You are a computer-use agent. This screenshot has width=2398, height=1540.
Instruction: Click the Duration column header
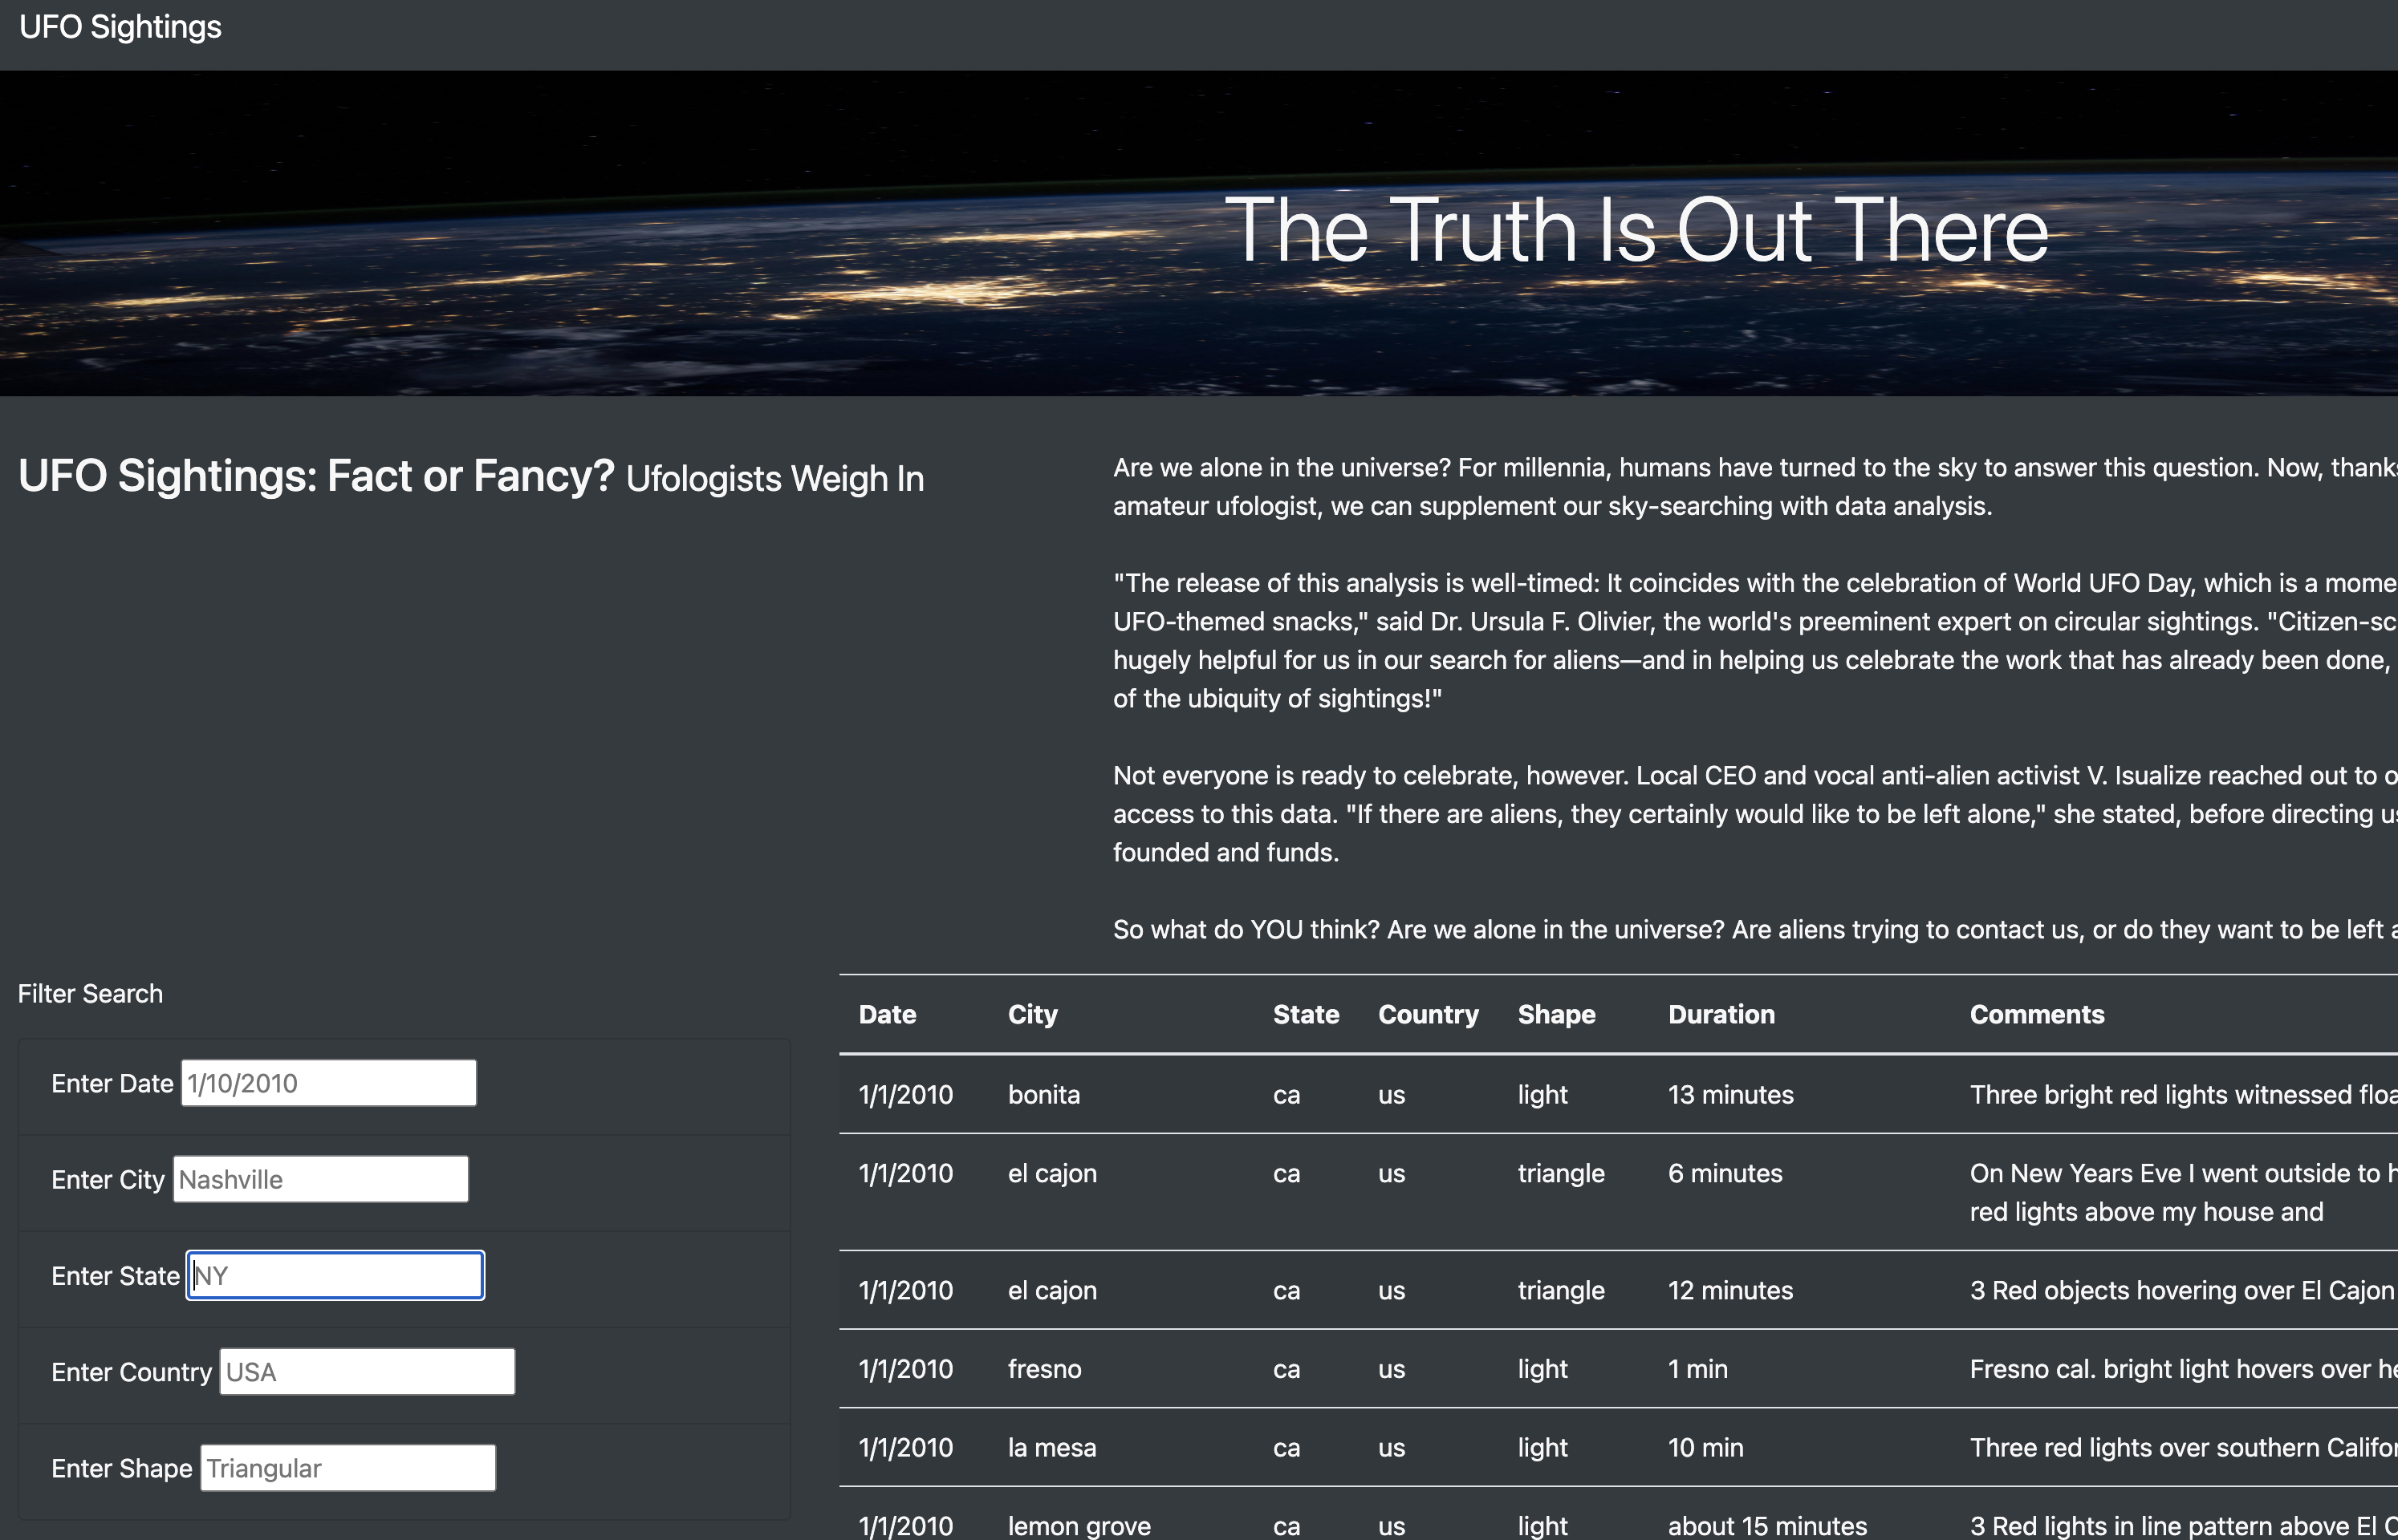1721,1014
